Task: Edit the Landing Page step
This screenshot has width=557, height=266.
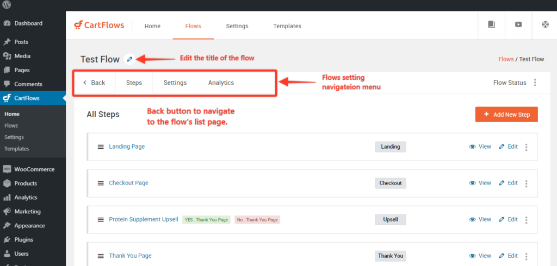Action: tap(509, 147)
